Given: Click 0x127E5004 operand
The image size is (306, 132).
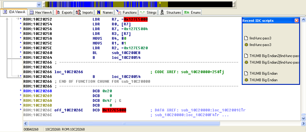Looking at the screenshot, I should (136, 29).
